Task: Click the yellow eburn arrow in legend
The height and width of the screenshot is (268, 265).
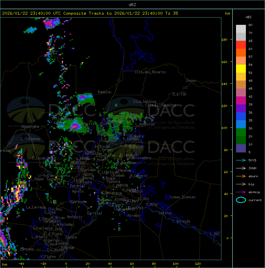Action: [241, 176]
